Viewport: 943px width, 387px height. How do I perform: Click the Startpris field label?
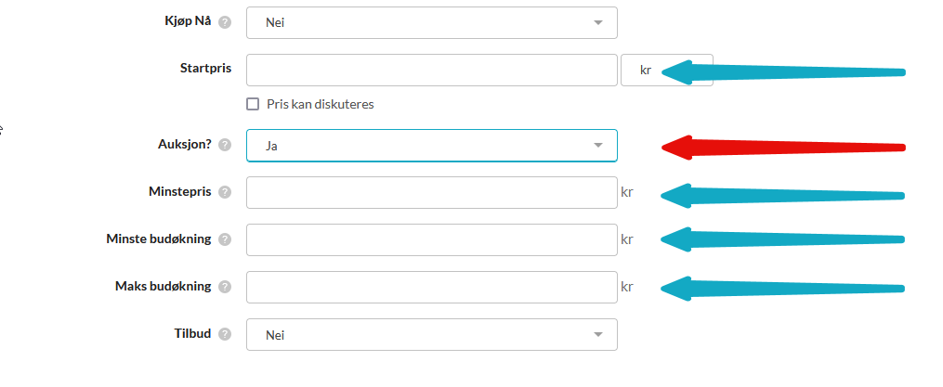click(205, 69)
